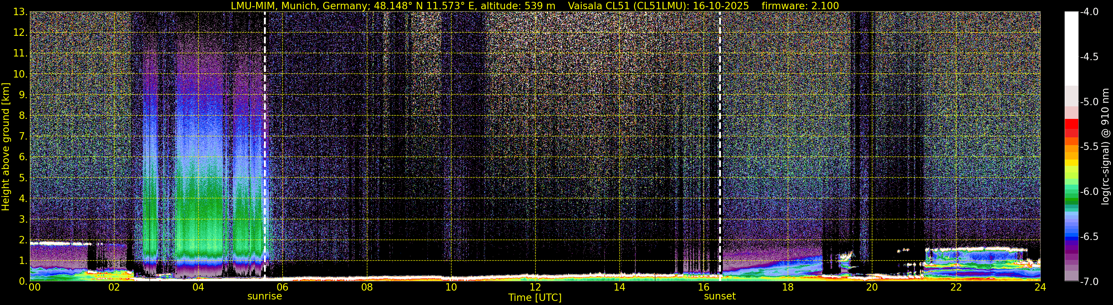Select the "sunrise" label below the axis
Viewport: 1113px width, 305px height.
click(264, 297)
